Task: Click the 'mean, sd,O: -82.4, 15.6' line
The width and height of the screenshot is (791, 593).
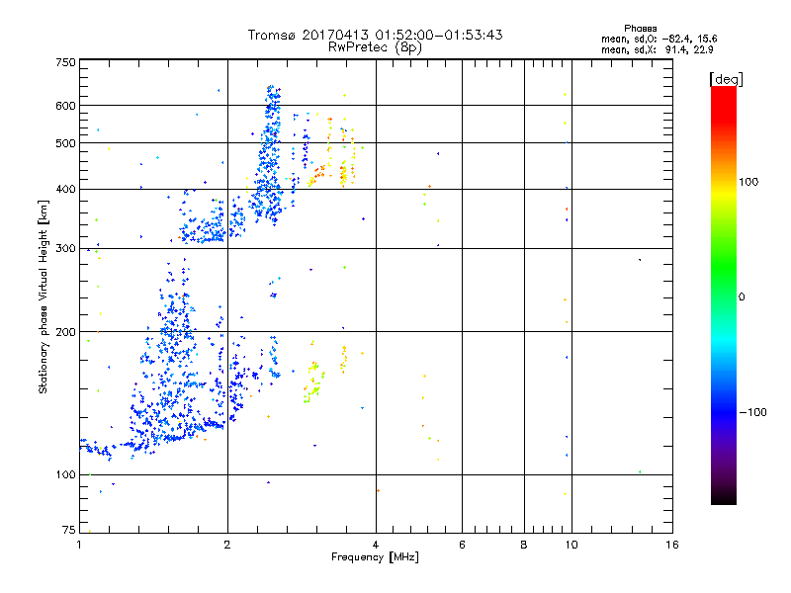Action: [x=659, y=39]
